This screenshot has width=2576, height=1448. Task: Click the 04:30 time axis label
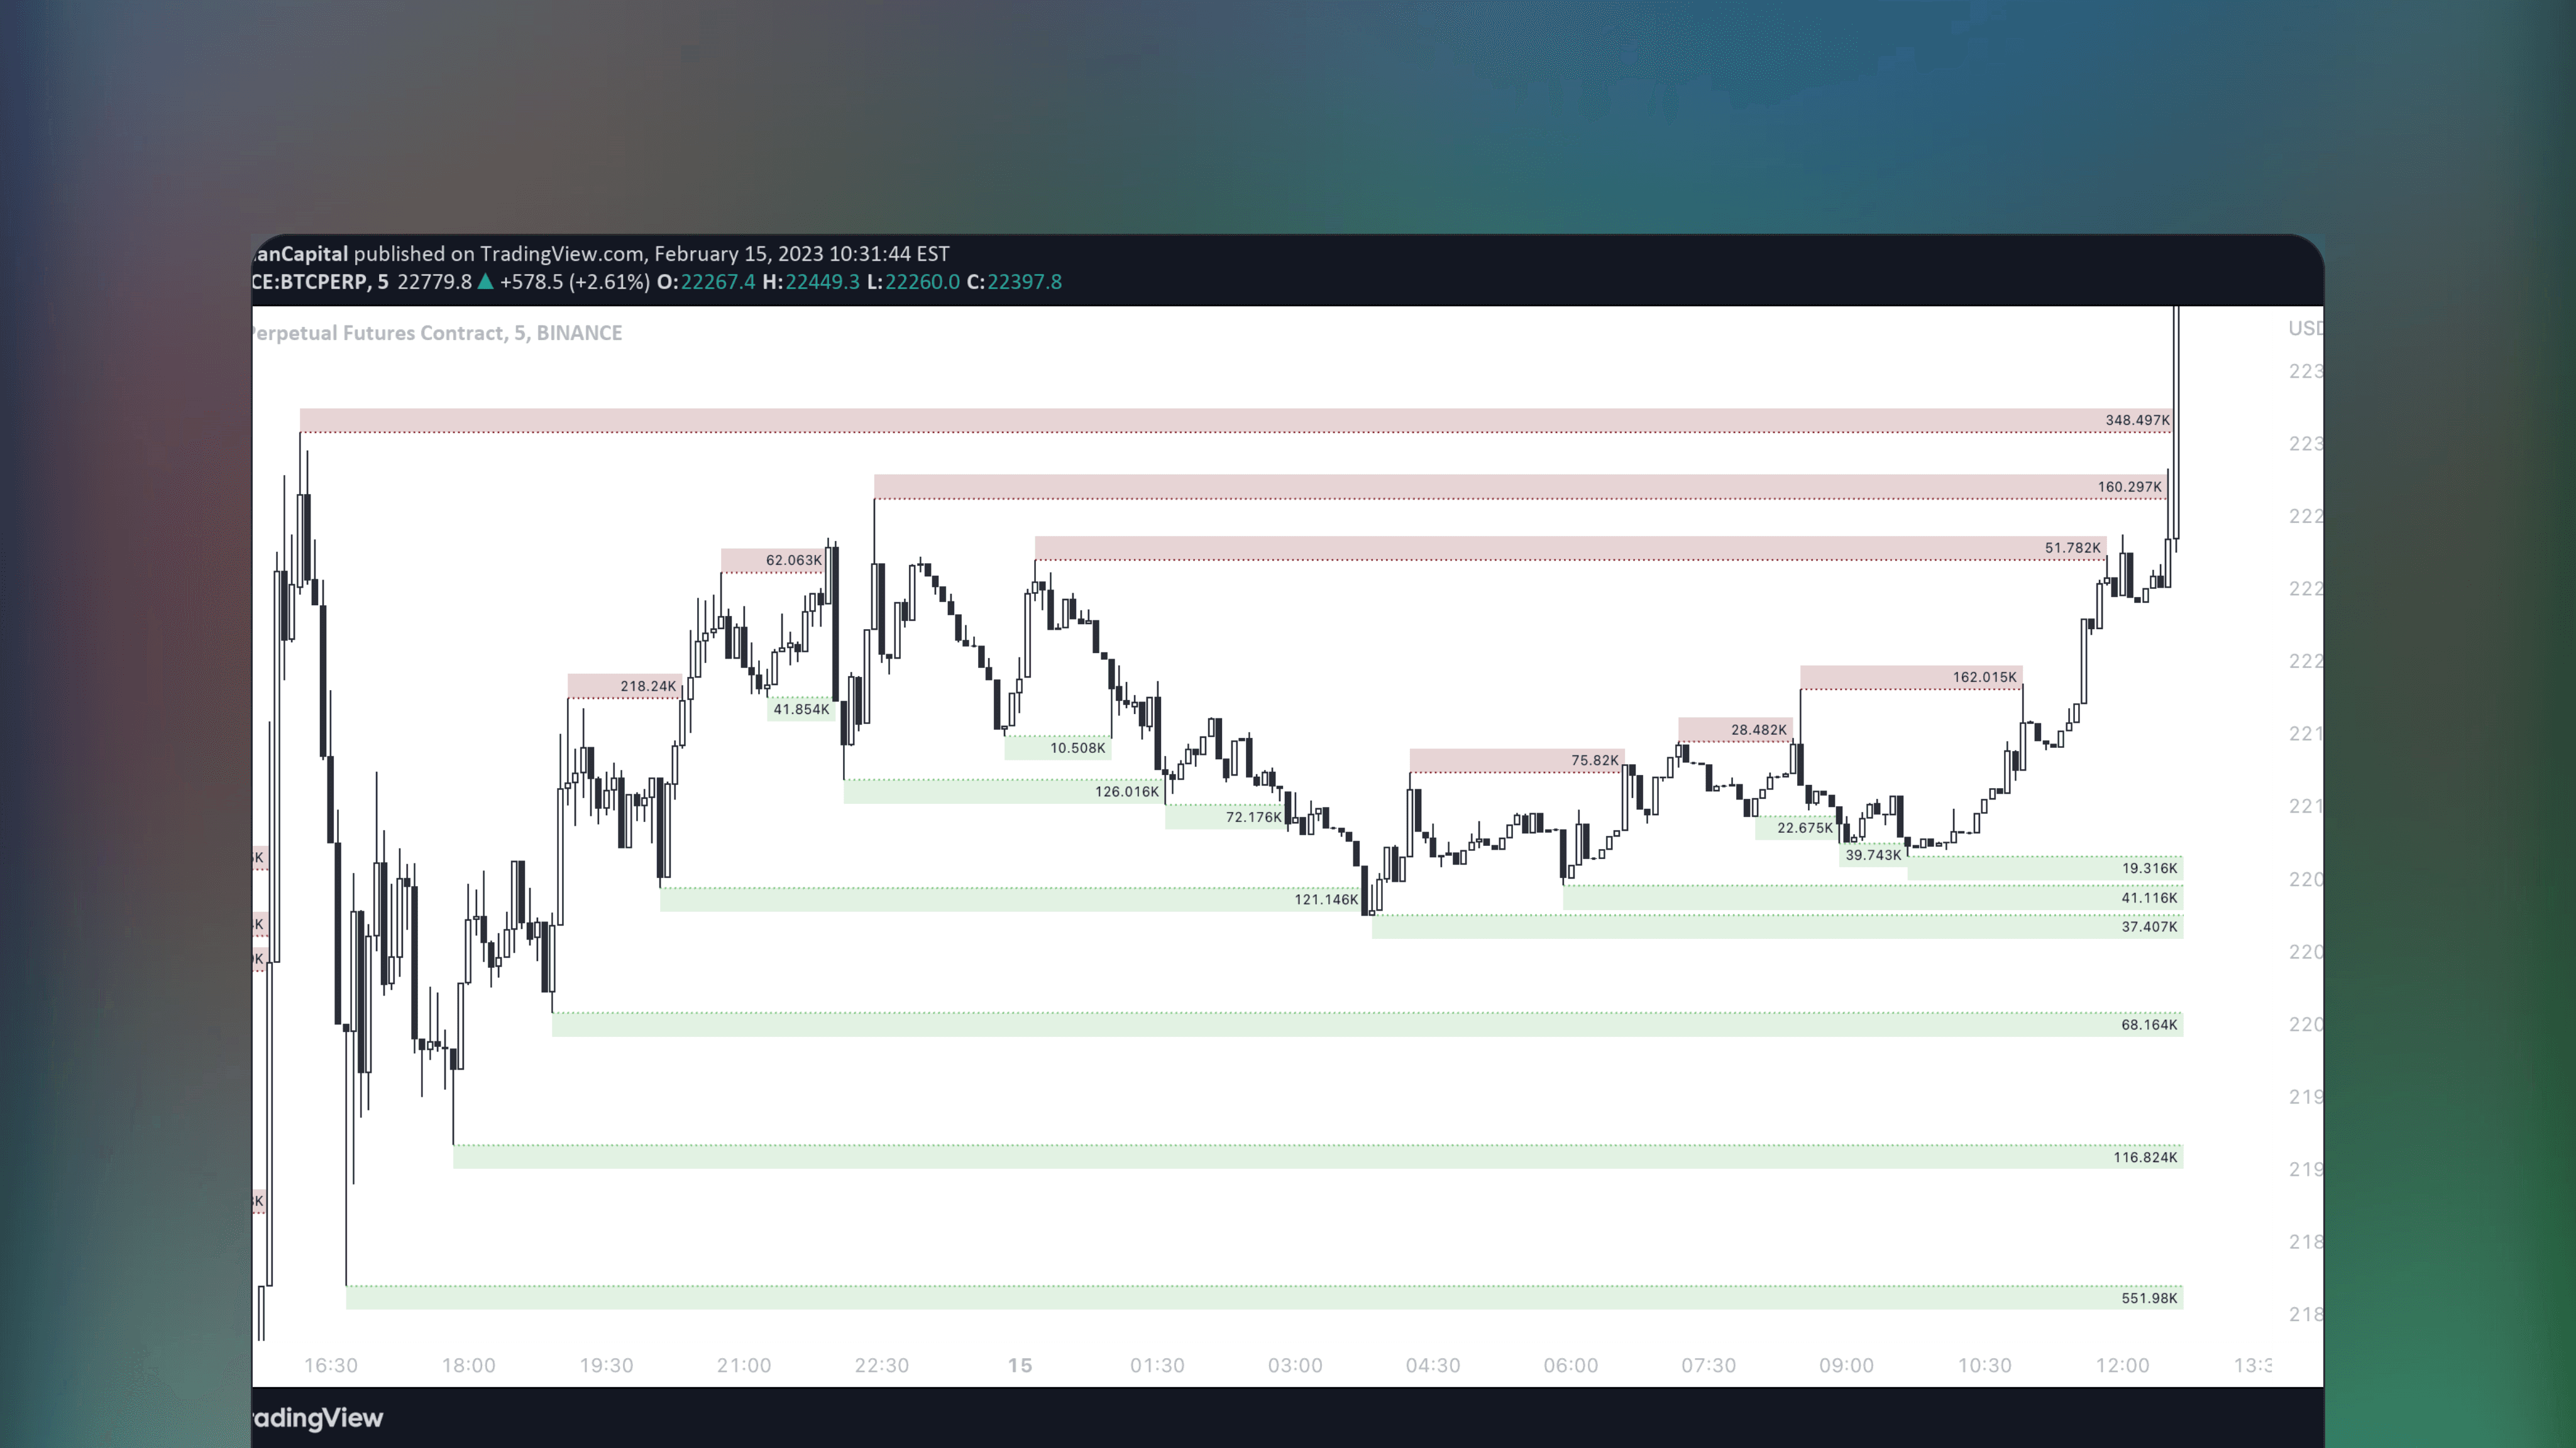point(1432,1365)
